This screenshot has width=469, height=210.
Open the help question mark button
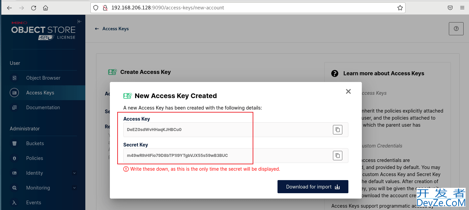pyautogui.click(x=456, y=29)
